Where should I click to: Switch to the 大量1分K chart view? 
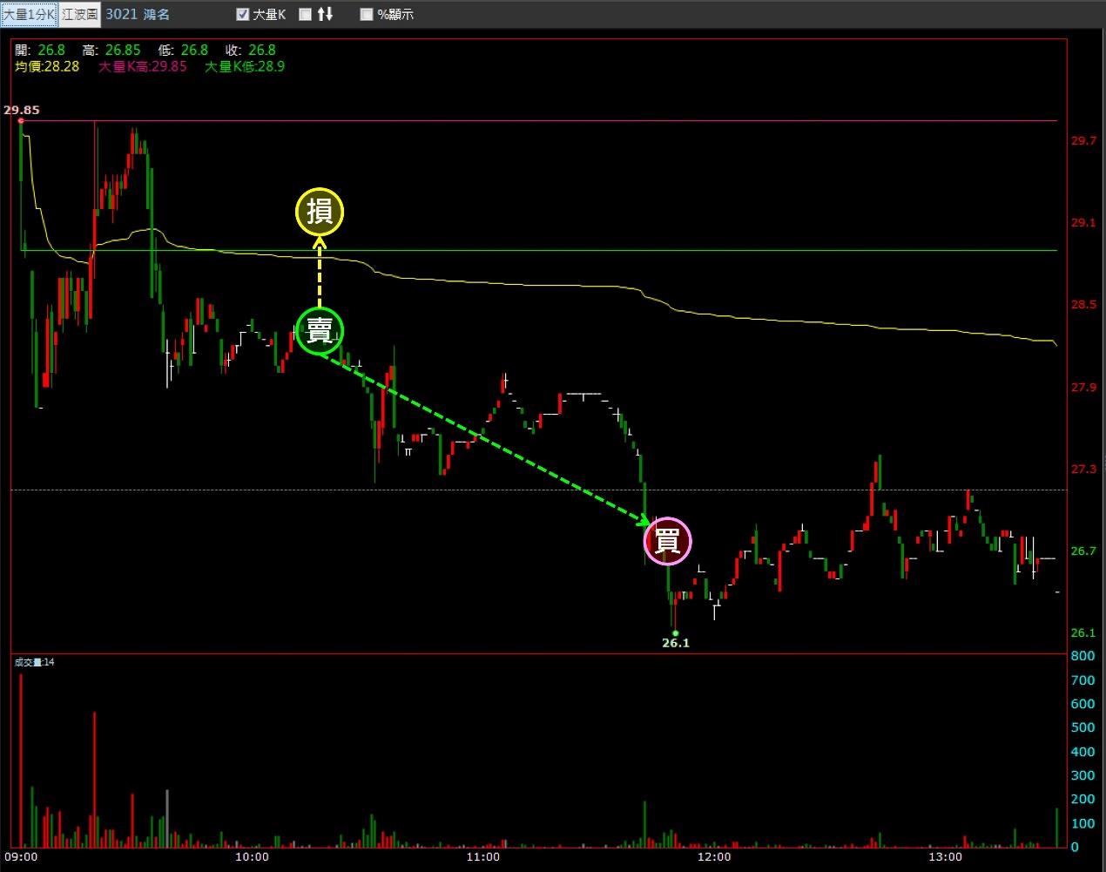pos(30,14)
